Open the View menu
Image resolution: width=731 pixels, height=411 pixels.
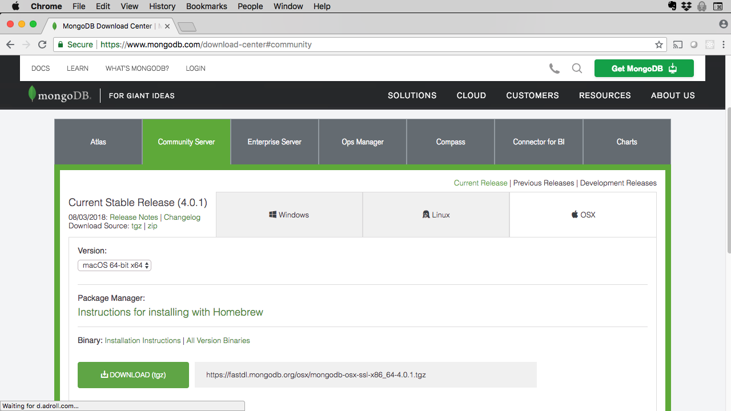click(130, 6)
